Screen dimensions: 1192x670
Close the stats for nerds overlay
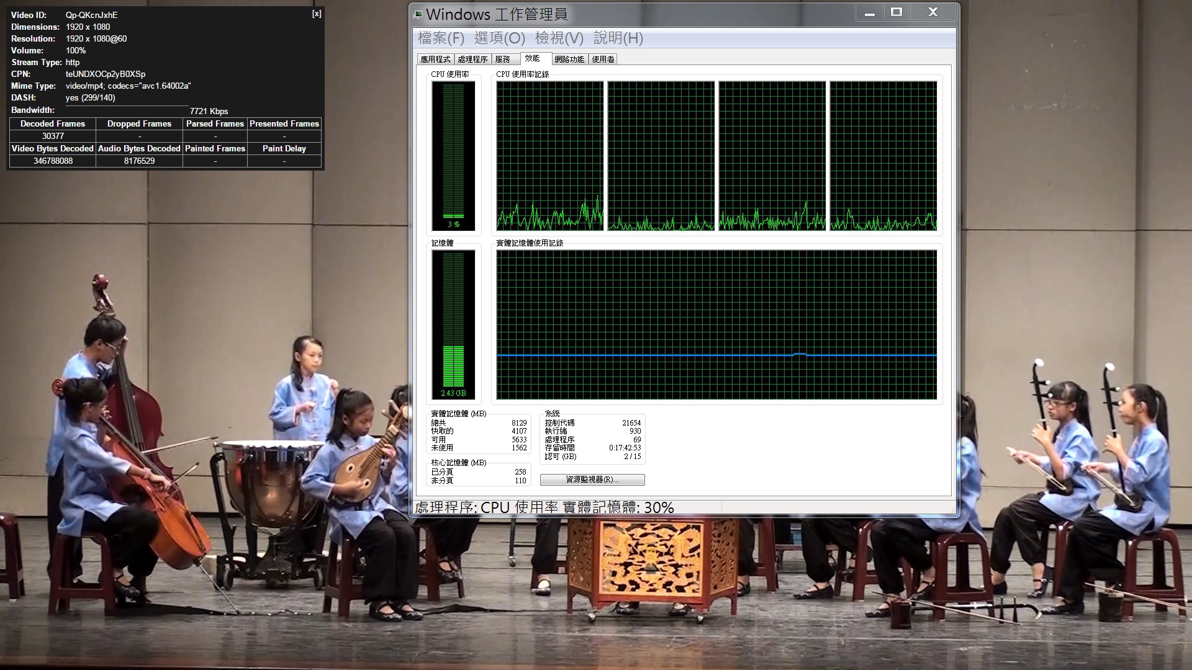[317, 14]
